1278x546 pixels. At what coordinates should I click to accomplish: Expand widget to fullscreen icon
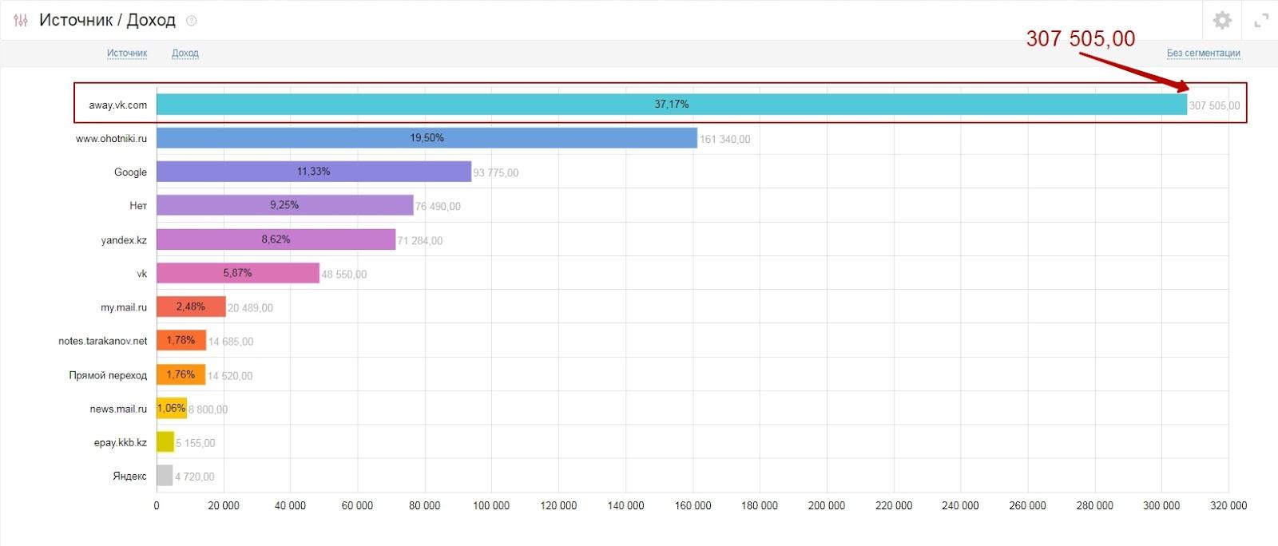1261,20
